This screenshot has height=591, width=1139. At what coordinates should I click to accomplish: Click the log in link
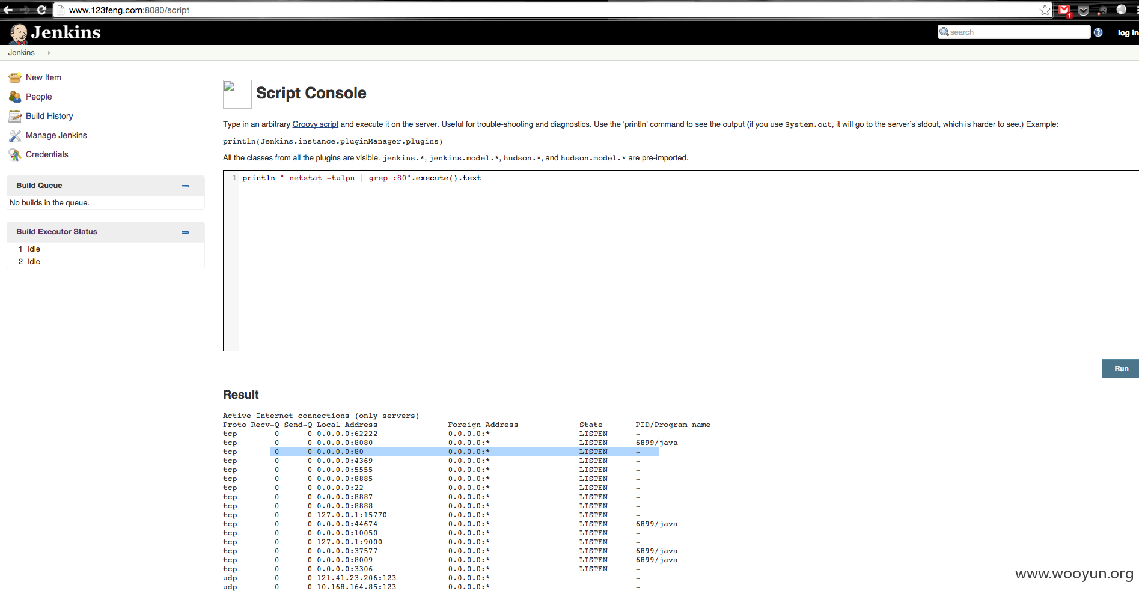(x=1128, y=33)
